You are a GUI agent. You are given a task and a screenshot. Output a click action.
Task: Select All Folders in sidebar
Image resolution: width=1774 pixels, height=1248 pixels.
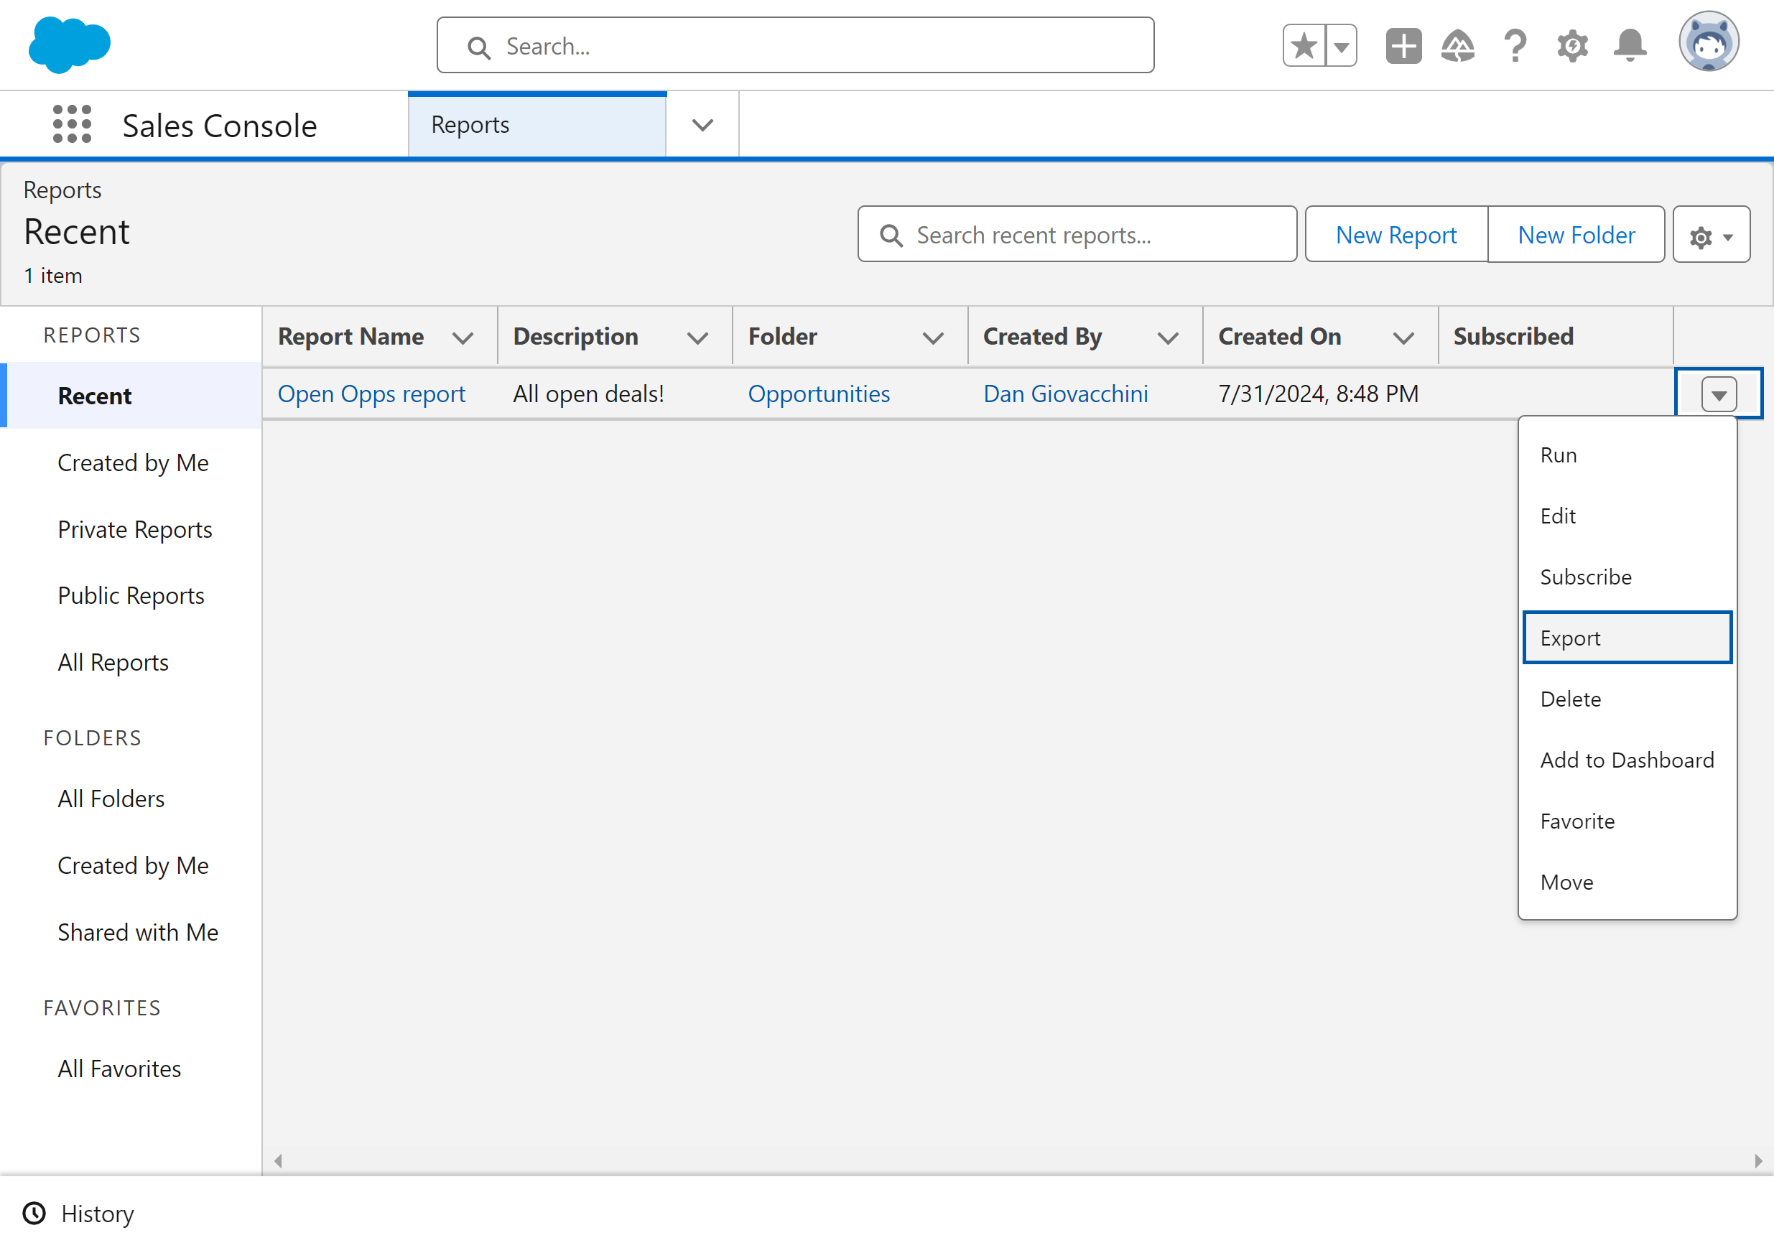coord(111,798)
